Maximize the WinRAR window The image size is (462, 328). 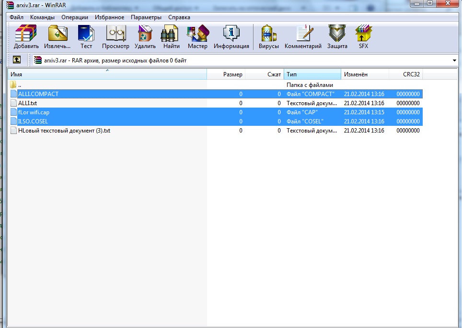(430, 3)
